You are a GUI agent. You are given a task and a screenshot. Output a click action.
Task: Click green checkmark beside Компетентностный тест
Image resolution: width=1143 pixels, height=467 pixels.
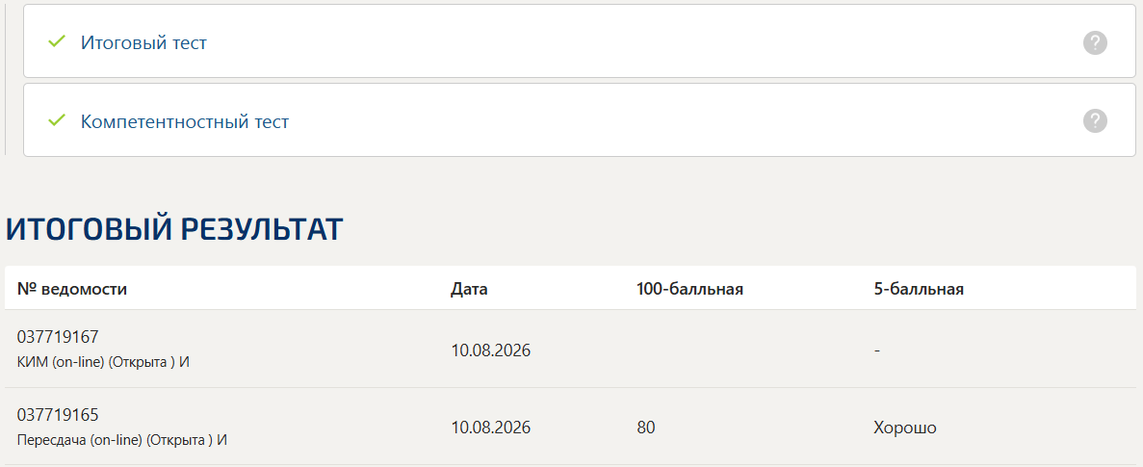click(x=56, y=120)
